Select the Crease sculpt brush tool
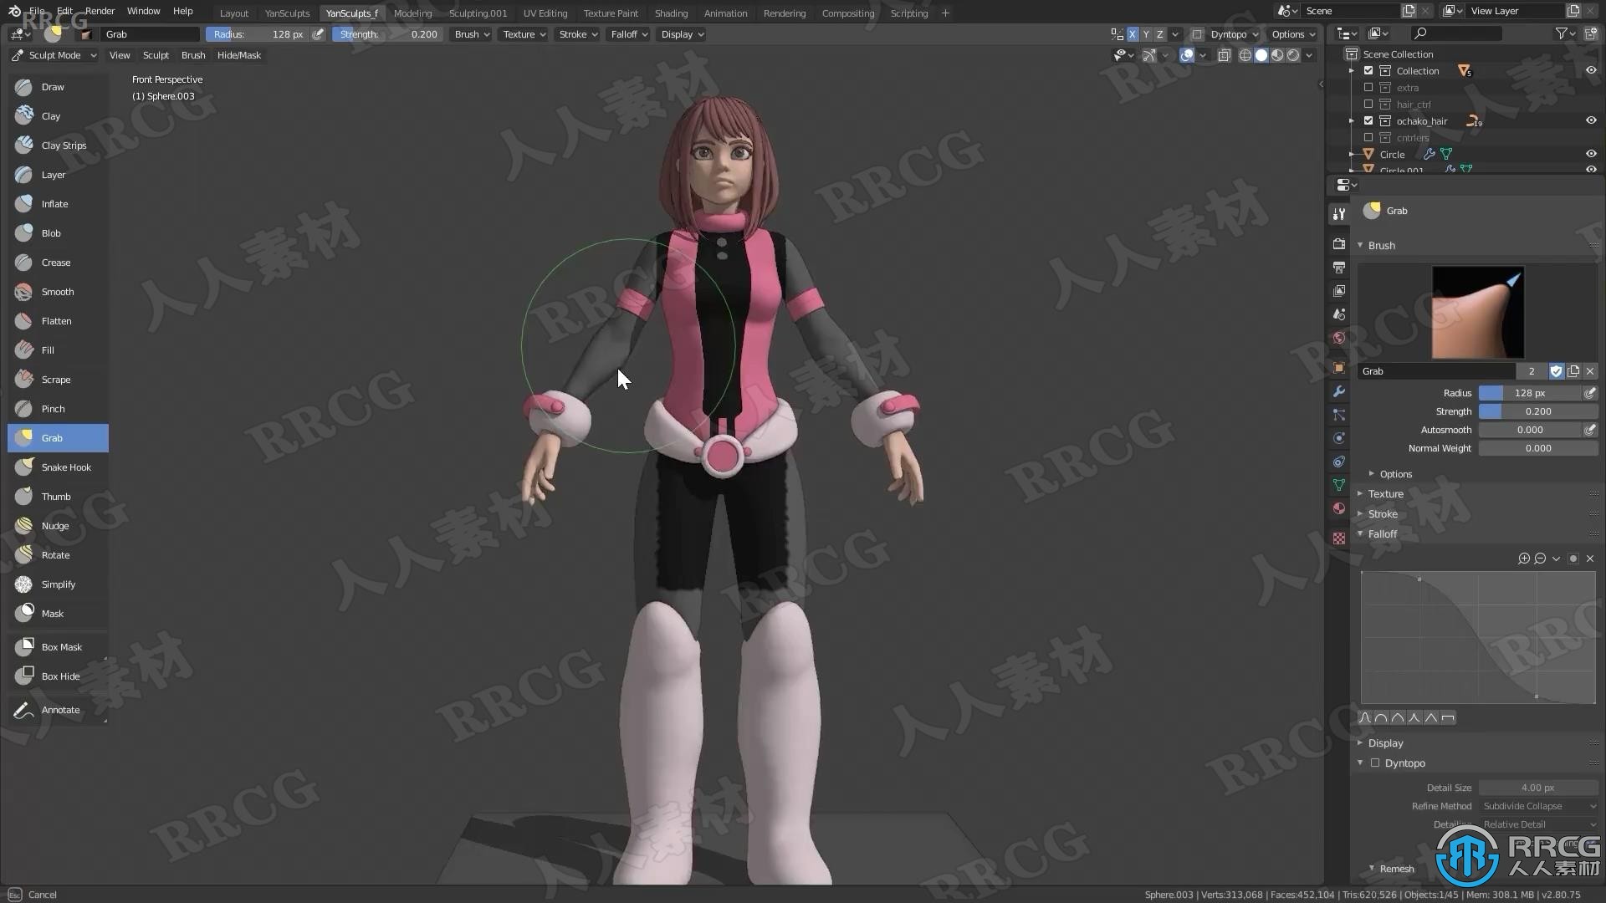 pos(55,262)
